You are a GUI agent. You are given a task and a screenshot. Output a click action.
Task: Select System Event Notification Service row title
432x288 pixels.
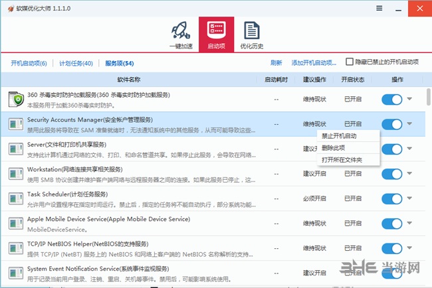98,269
